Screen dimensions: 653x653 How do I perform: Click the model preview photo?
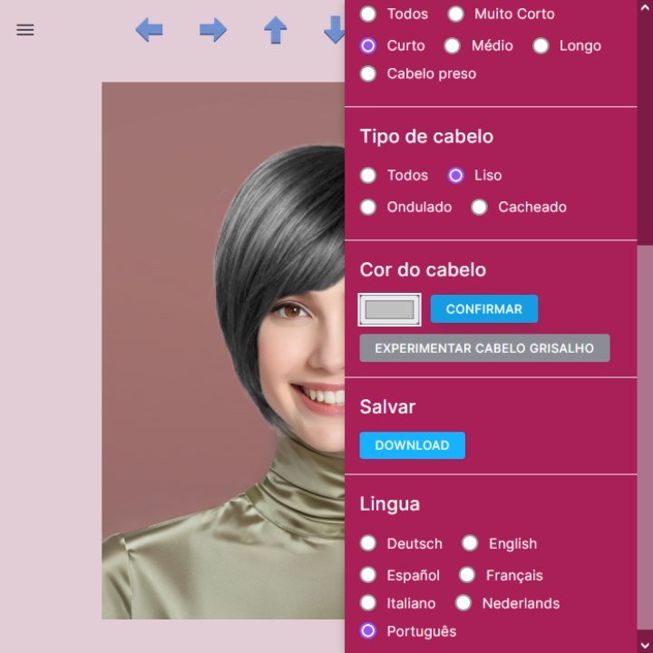coord(223,351)
